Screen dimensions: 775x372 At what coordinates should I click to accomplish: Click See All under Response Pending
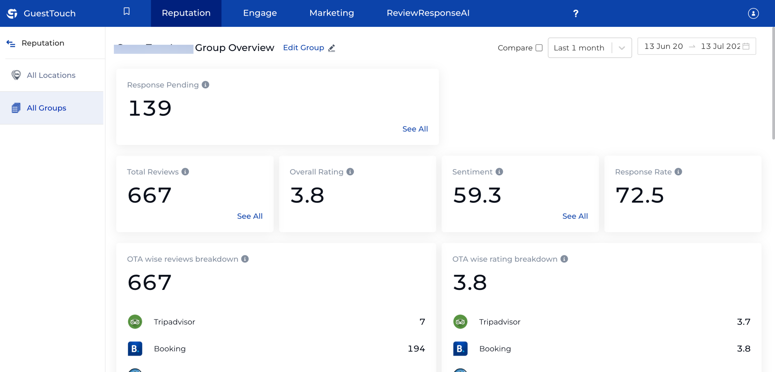415,129
